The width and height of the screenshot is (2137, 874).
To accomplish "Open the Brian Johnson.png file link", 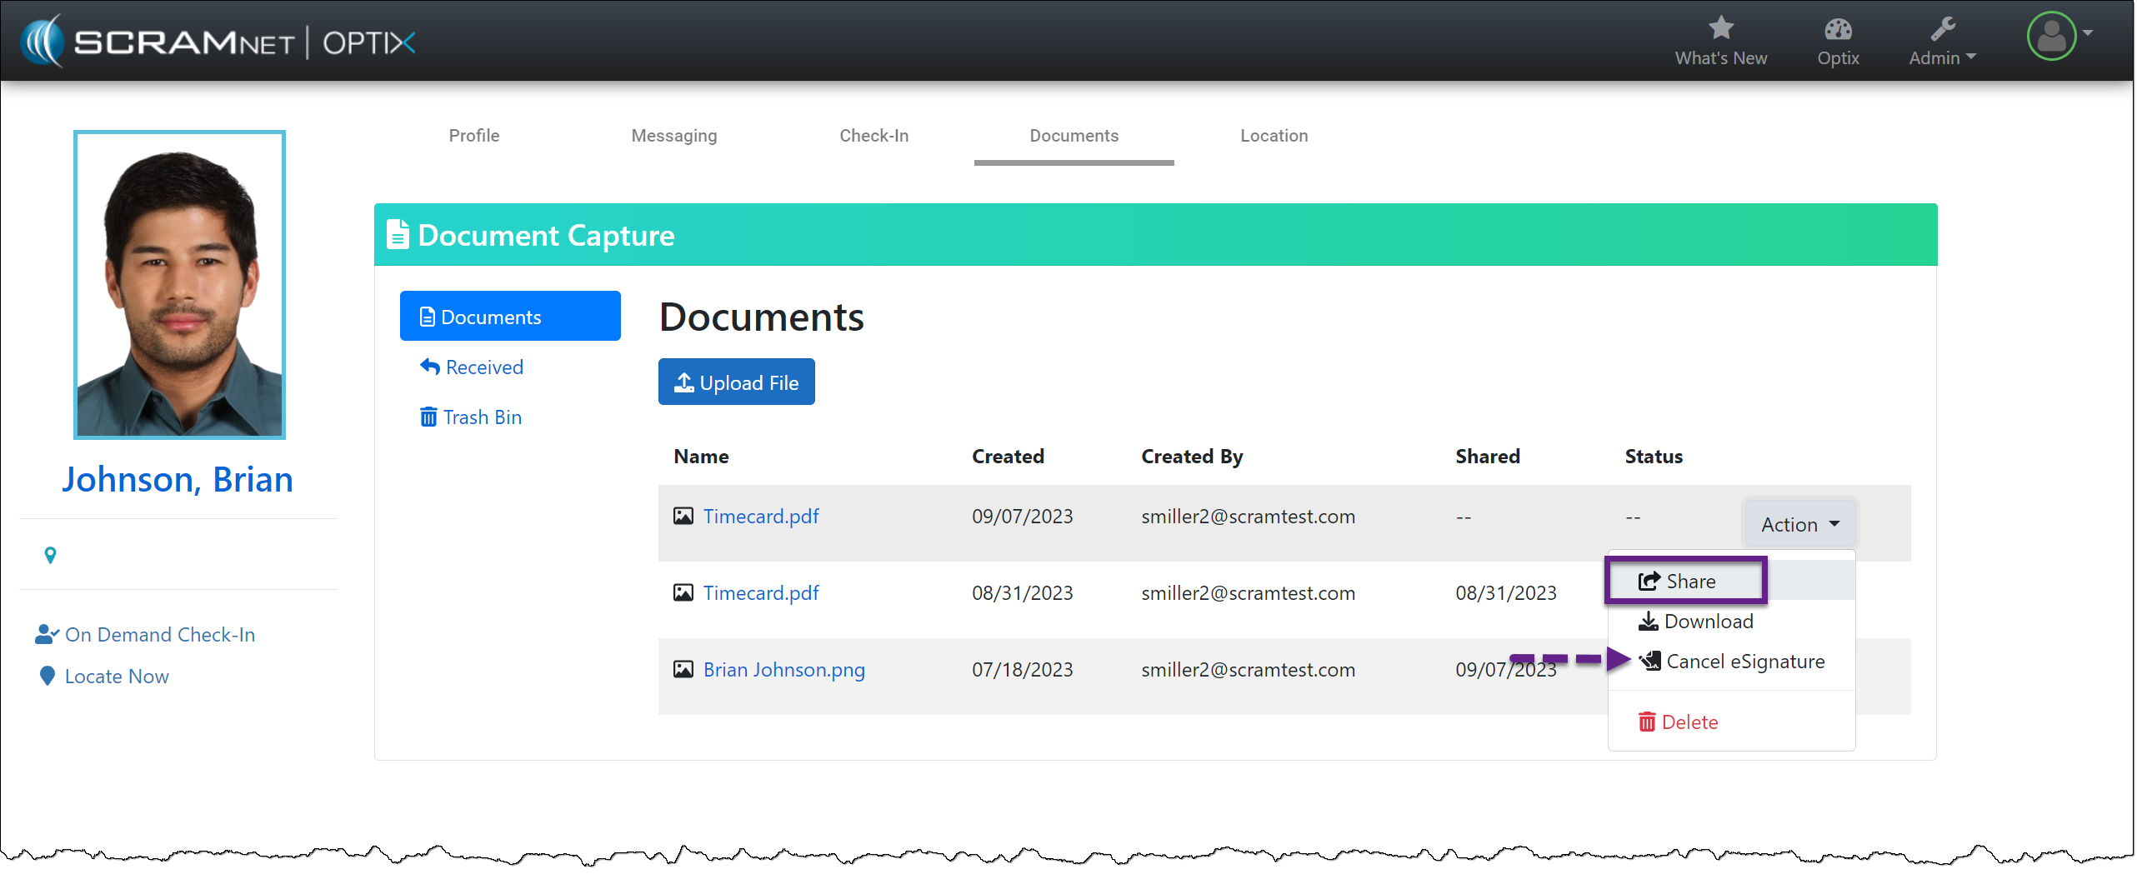I will [x=783, y=669].
